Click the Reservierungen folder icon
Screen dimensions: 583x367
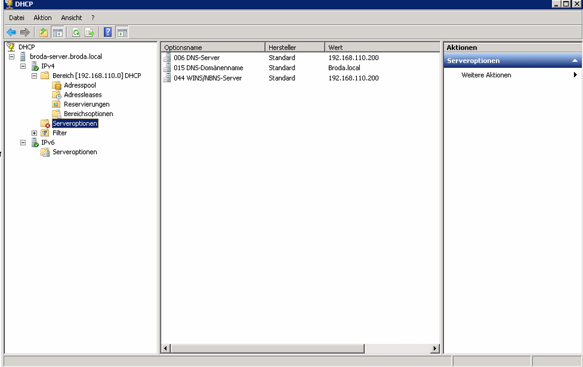(x=56, y=104)
